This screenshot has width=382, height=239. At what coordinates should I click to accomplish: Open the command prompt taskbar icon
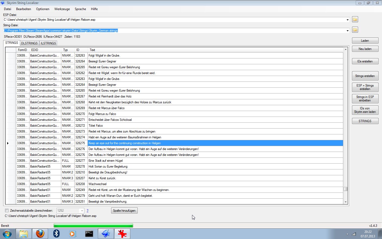pos(89,234)
